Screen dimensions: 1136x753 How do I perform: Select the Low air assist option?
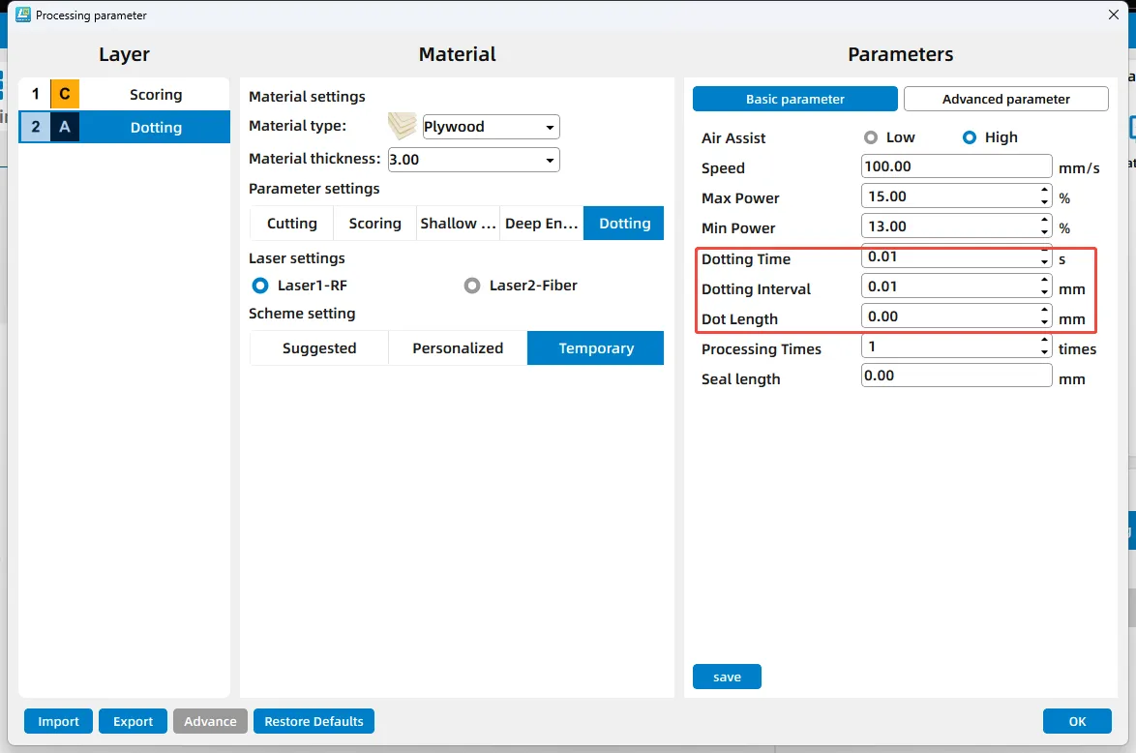point(871,137)
